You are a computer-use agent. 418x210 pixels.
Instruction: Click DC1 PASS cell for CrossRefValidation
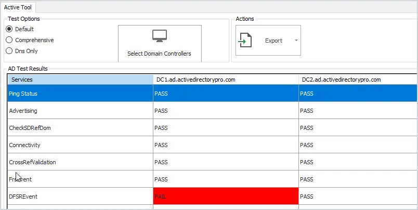[x=226, y=162]
